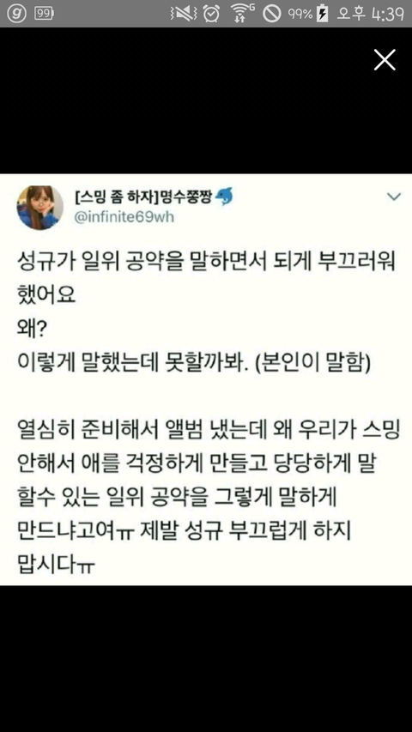Tap the charging battery icon

pyautogui.click(x=323, y=14)
